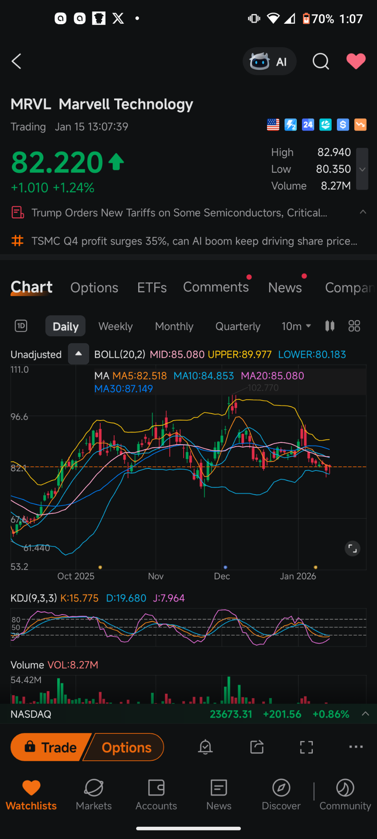This screenshot has width=377, height=839.
Task: Select the Weekly chart interval
Action: tap(116, 326)
